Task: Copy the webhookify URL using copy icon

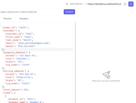Action: click(125, 4)
